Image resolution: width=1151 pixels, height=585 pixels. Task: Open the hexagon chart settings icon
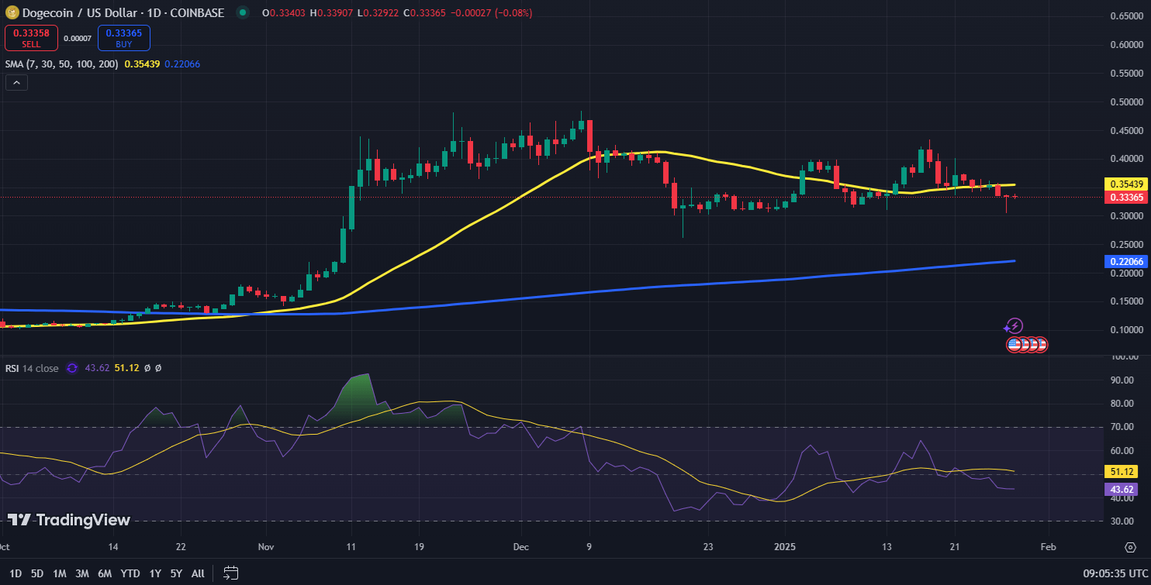point(1130,547)
